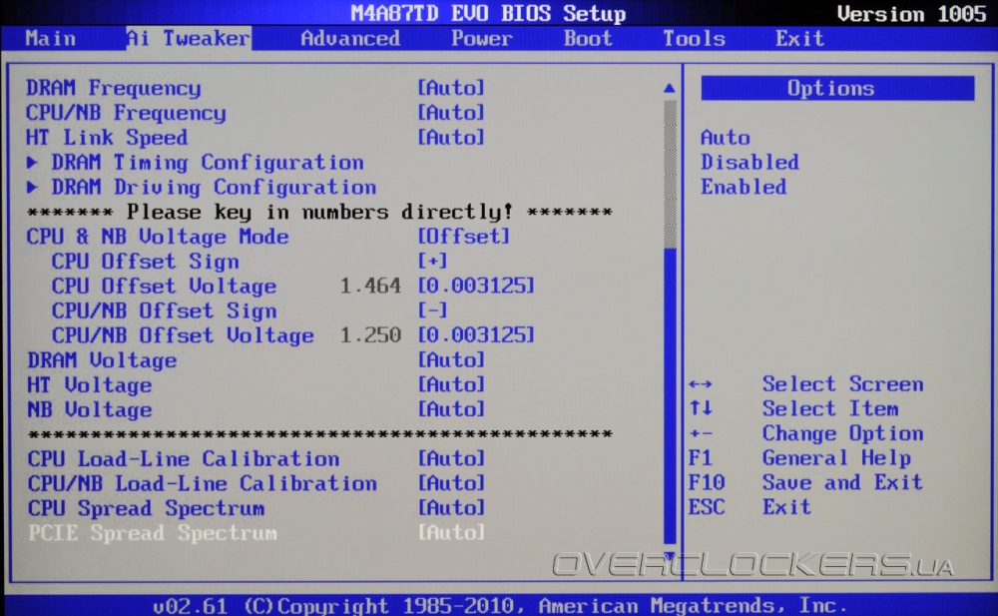Open HT Voltage Auto value
The width and height of the screenshot is (998, 616).
click(x=451, y=384)
